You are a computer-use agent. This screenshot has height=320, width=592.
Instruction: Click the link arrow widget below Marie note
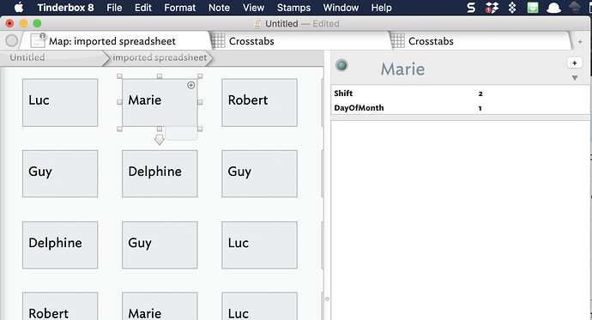coord(160,140)
